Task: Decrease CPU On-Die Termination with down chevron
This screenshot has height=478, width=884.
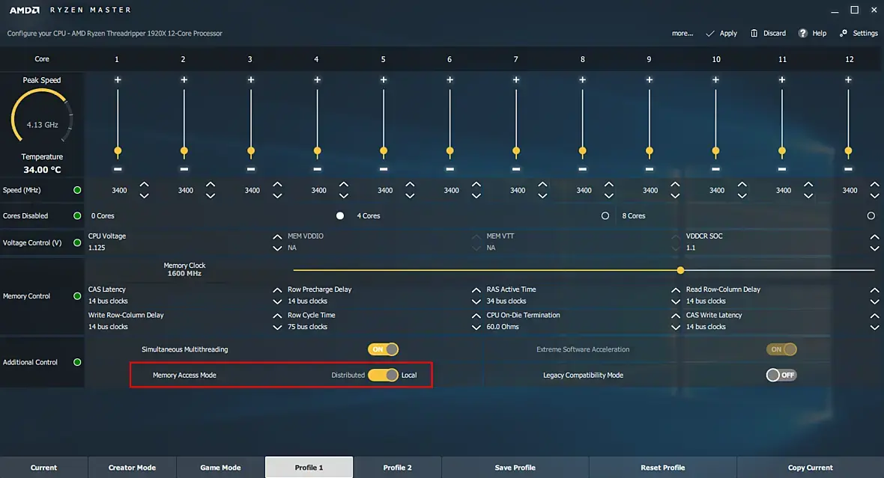Action: coord(676,327)
